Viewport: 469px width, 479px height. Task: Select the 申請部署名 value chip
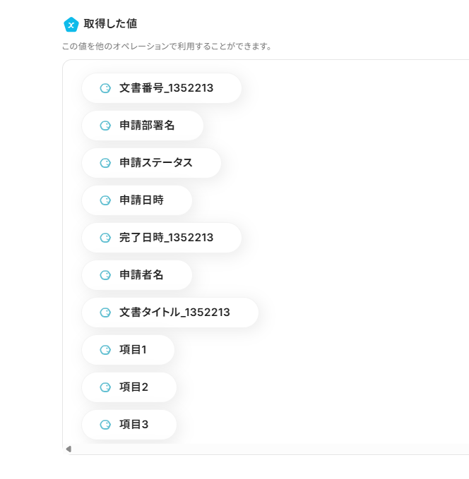click(147, 126)
